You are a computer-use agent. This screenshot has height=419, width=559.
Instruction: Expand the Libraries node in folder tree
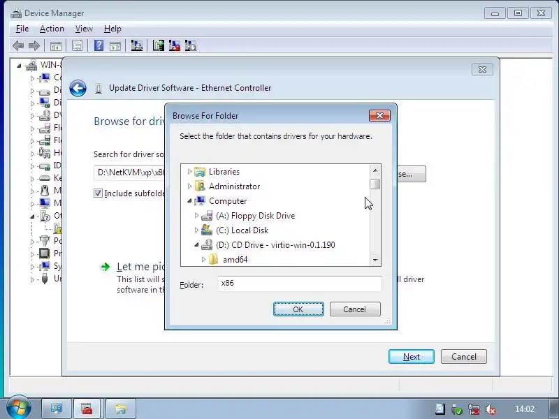click(x=189, y=172)
